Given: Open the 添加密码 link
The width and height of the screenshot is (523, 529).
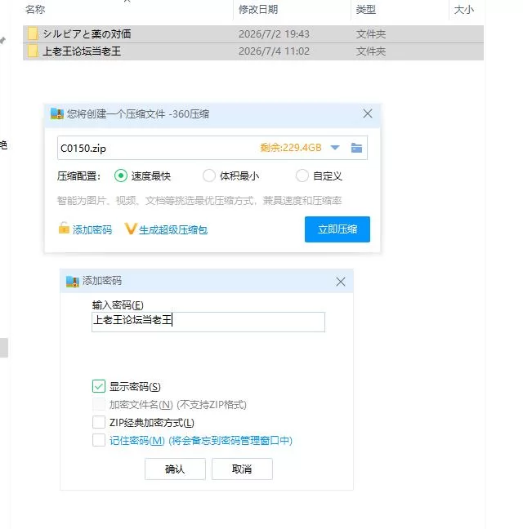Looking at the screenshot, I should point(92,229).
